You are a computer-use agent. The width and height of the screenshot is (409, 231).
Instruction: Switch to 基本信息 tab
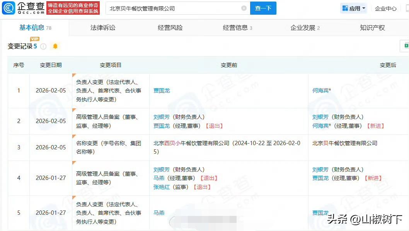pos(35,28)
